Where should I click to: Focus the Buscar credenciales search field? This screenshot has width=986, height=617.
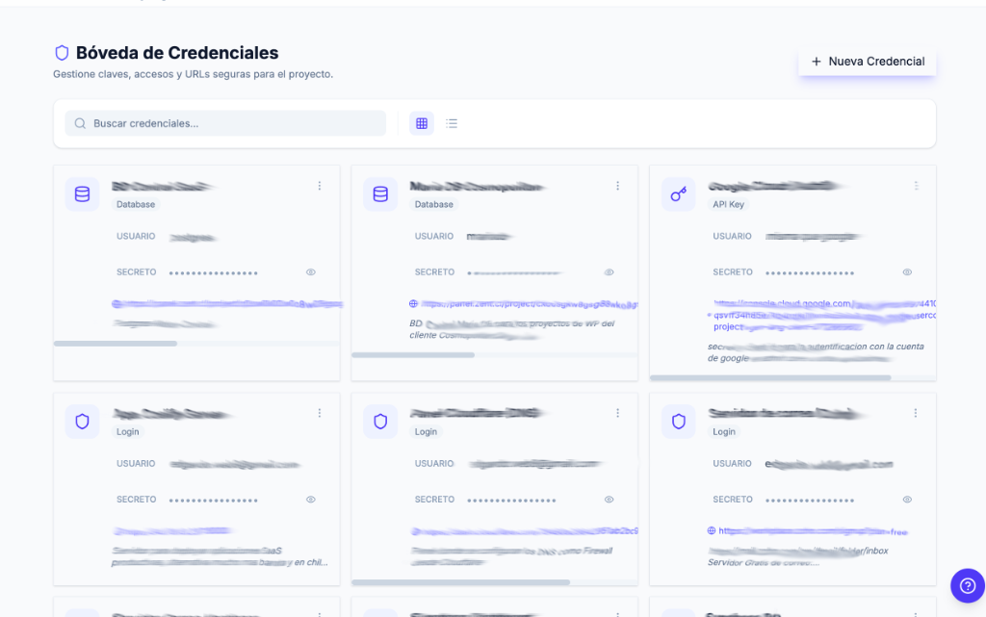225,123
